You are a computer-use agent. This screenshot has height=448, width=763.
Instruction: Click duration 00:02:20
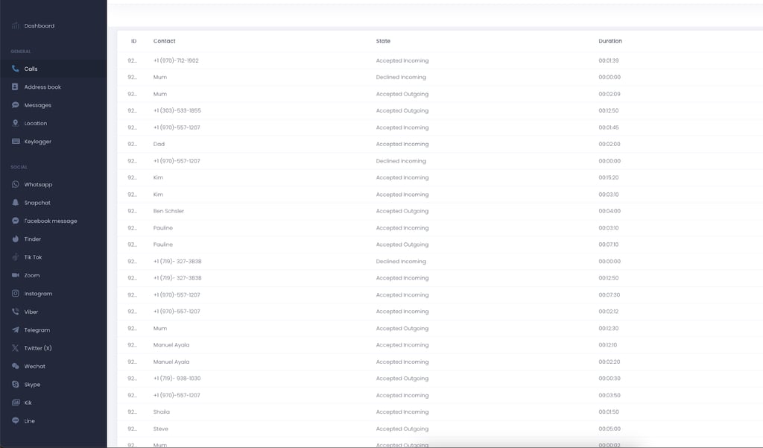(x=610, y=362)
